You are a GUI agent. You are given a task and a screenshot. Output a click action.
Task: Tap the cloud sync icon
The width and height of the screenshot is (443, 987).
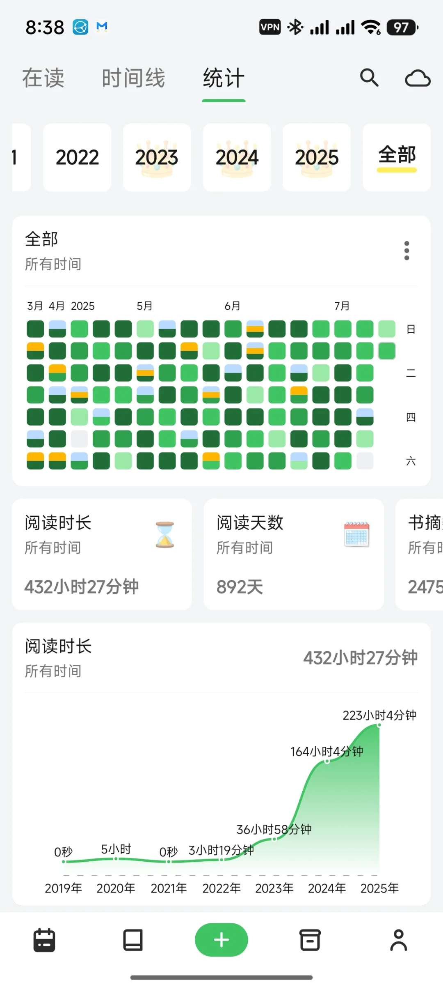pyautogui.click(x=418, y=78)
